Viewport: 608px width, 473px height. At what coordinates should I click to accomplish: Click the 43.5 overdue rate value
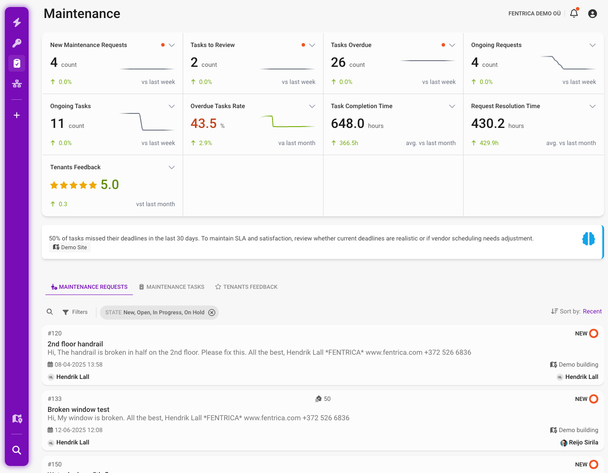[203, 124]
